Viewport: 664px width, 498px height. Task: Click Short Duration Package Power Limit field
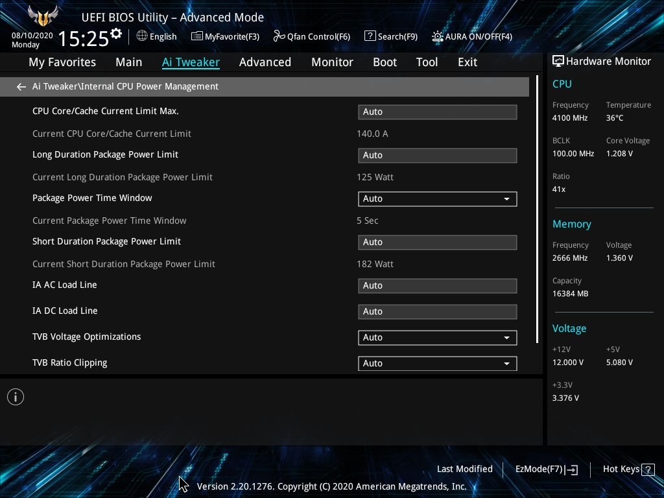[x=438, y=243]
